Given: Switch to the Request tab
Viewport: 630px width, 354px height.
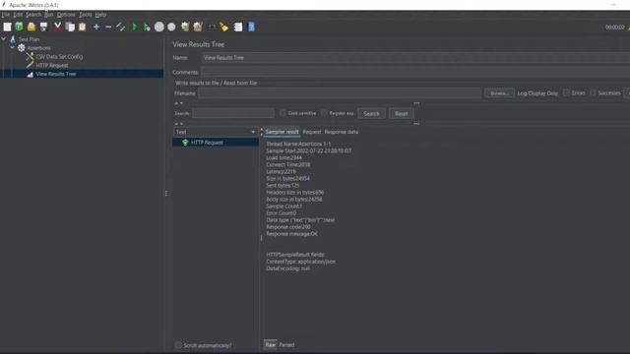Looking at the screenshot, I should pyautogui.click(x=312, y=132).
